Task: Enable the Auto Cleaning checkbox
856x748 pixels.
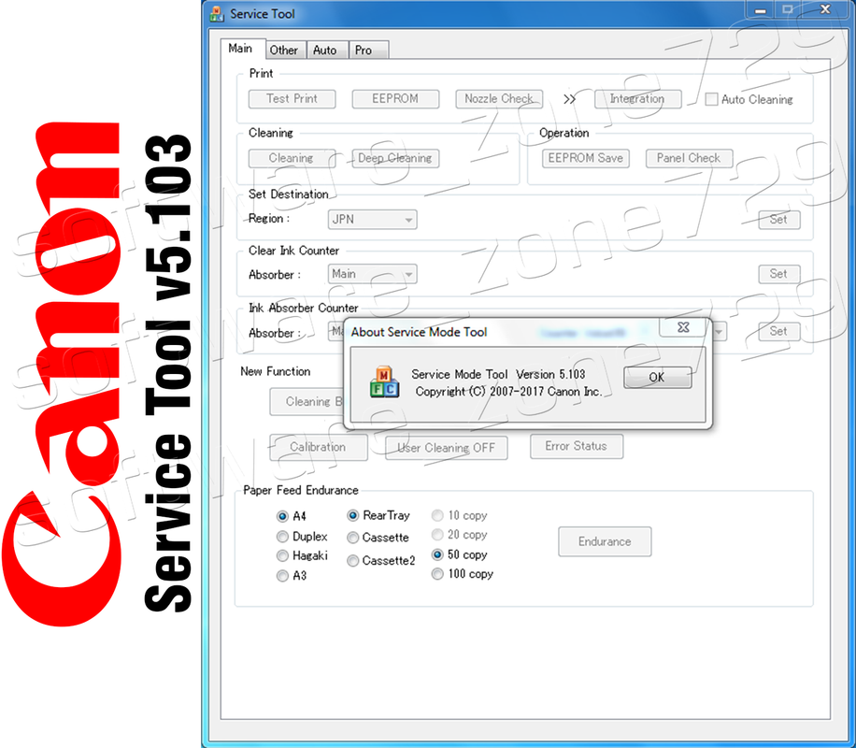Action: tap(711, 99)
